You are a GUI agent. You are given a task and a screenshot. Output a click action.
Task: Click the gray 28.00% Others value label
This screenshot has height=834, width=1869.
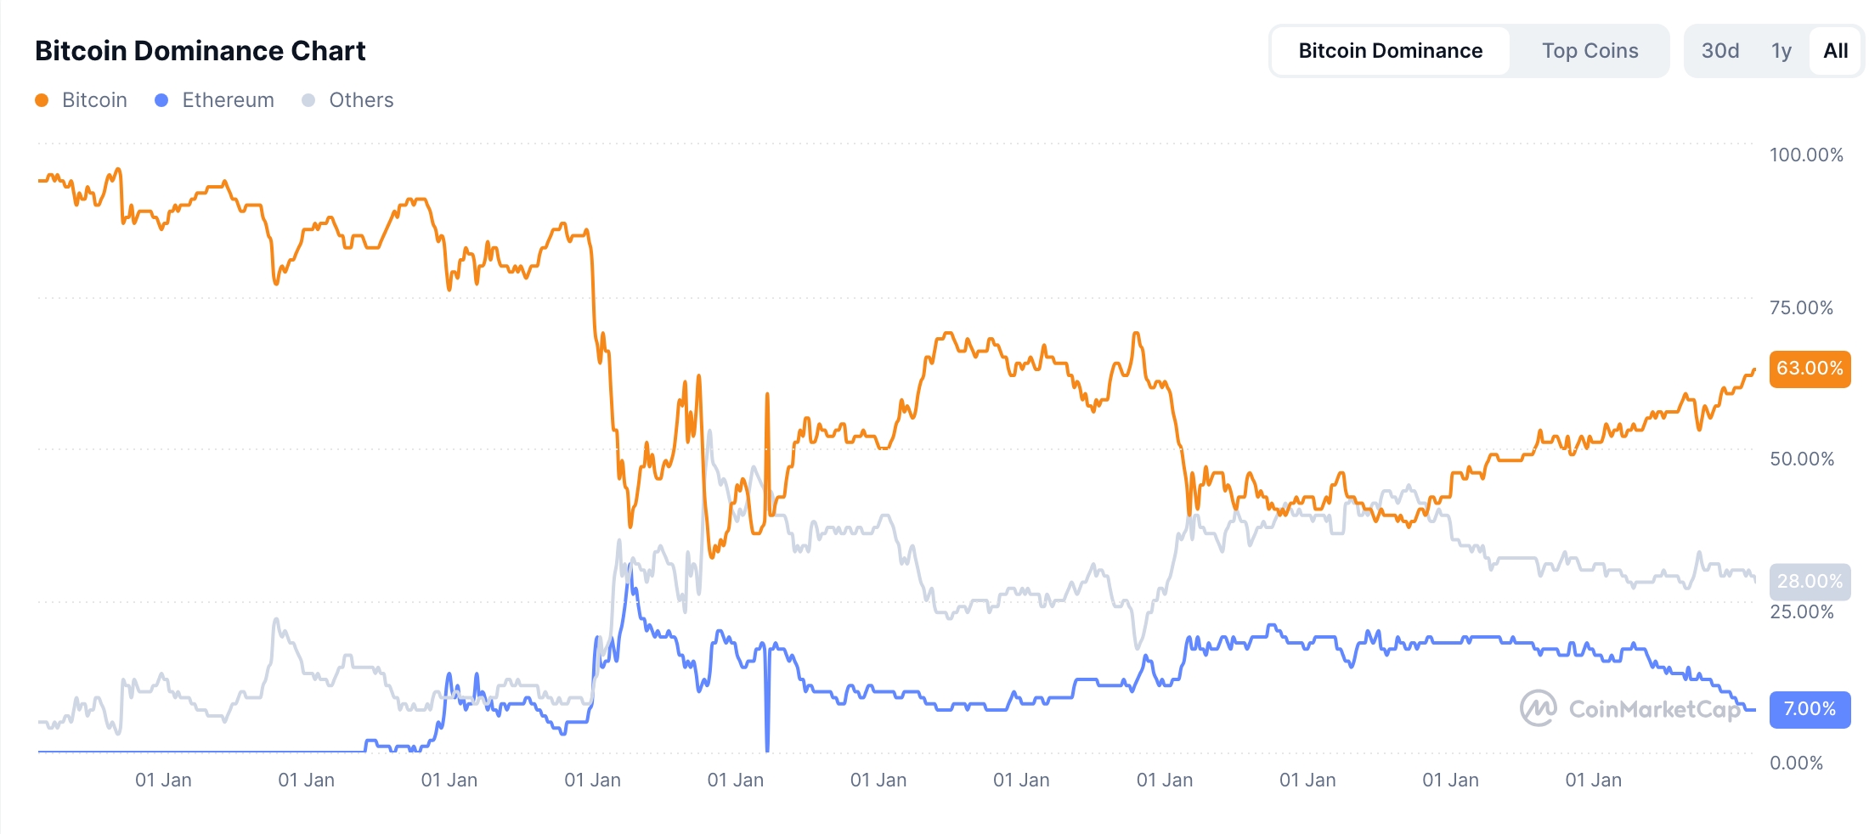coord(1810,582)
